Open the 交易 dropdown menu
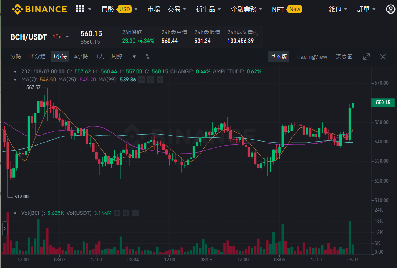Image resolution: width=397 pixels, height=268 pixels. pos(177,10)
